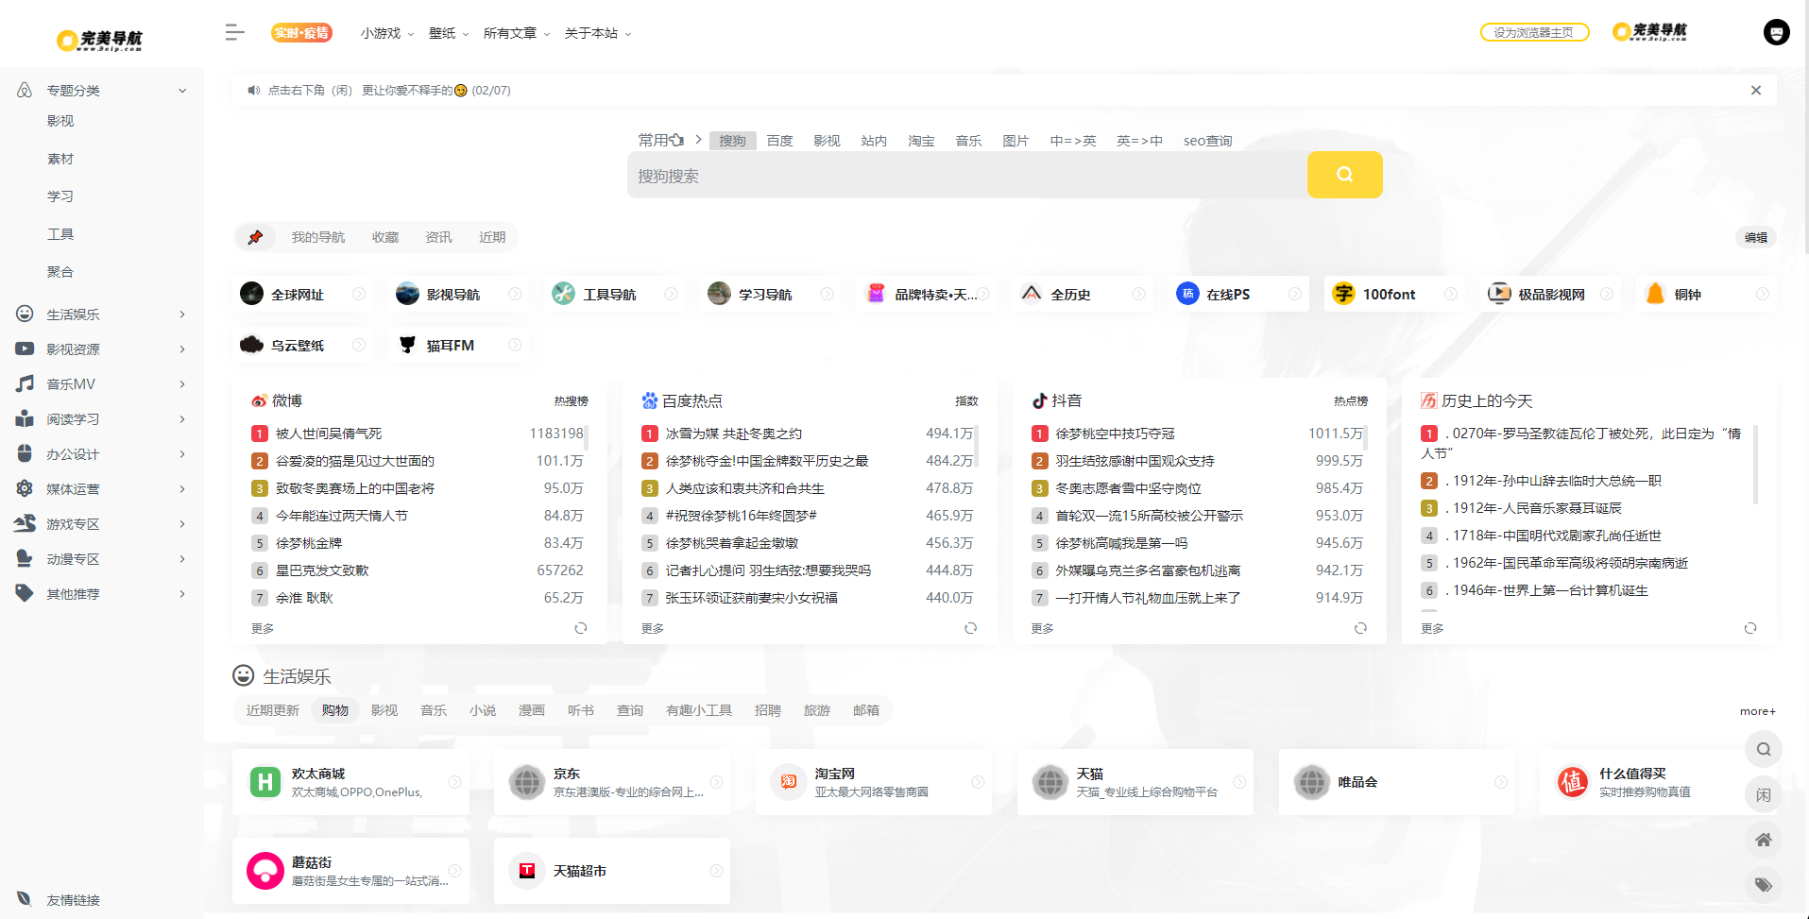Image resolution: width=1809 pixels, height=919 pixels.
Task: Expand the 阅读学习 sidebar category
Action: tap(182, 419)
